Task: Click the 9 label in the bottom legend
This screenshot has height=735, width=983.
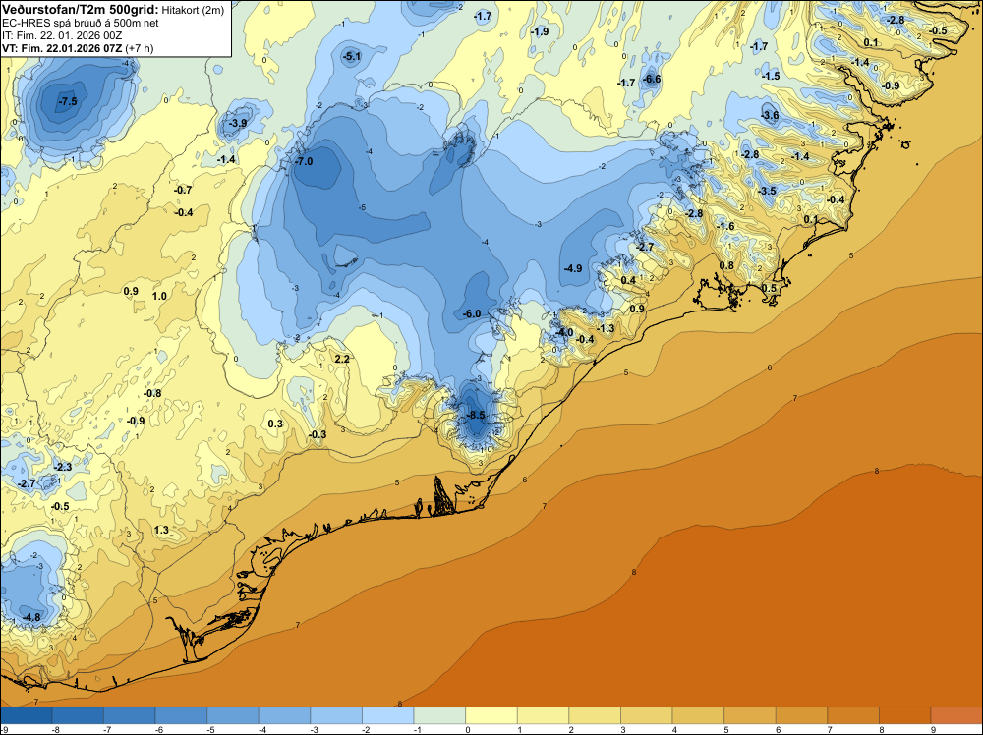Action: click(x=933, y=729)
